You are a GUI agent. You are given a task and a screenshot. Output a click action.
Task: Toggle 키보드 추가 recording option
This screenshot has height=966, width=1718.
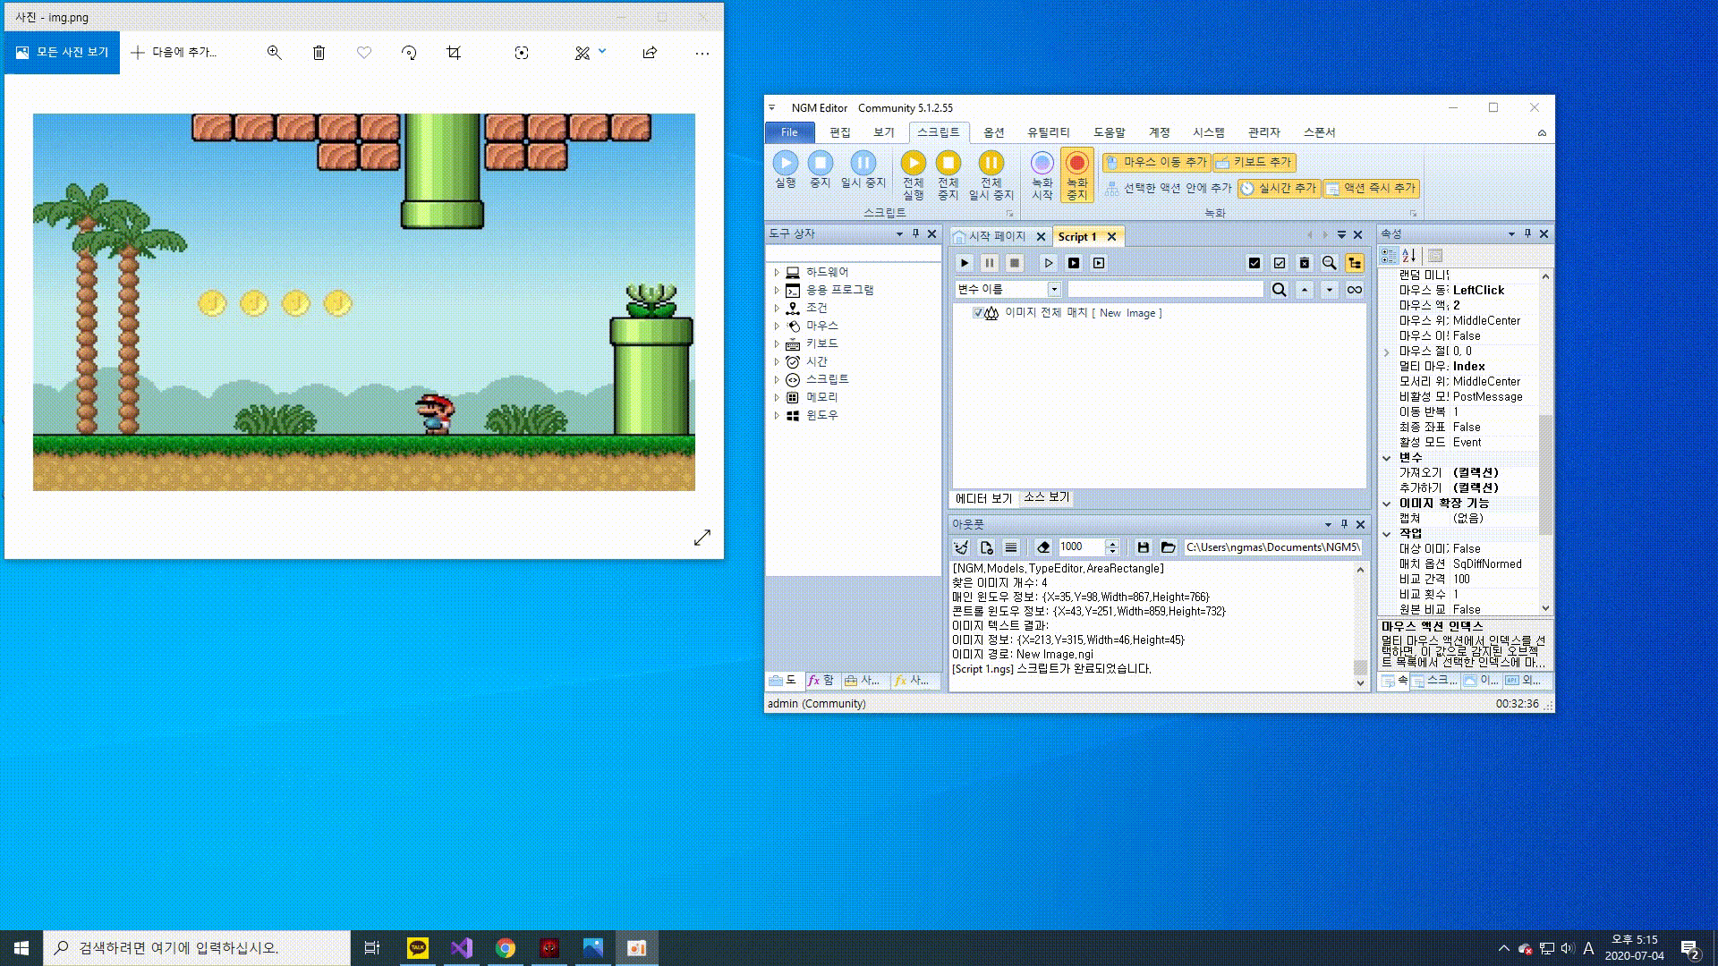[1254, 162]
